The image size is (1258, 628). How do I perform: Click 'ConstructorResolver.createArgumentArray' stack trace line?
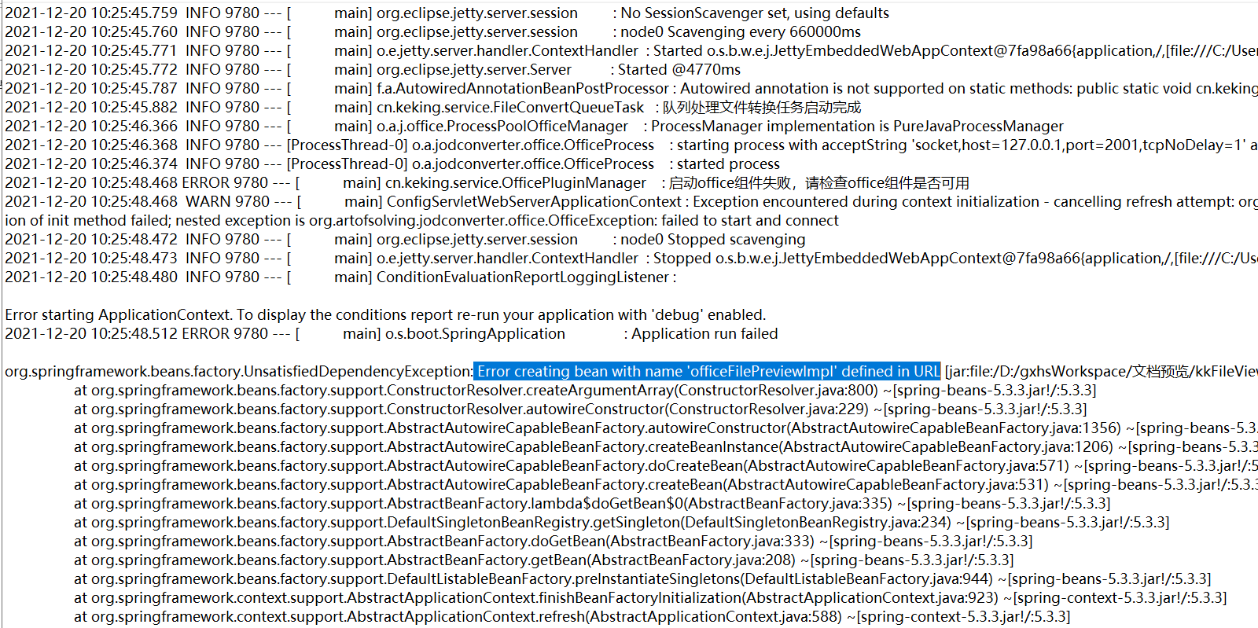(585, 390)
